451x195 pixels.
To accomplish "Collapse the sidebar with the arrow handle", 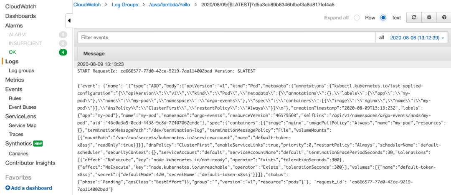I will [69, 21].
